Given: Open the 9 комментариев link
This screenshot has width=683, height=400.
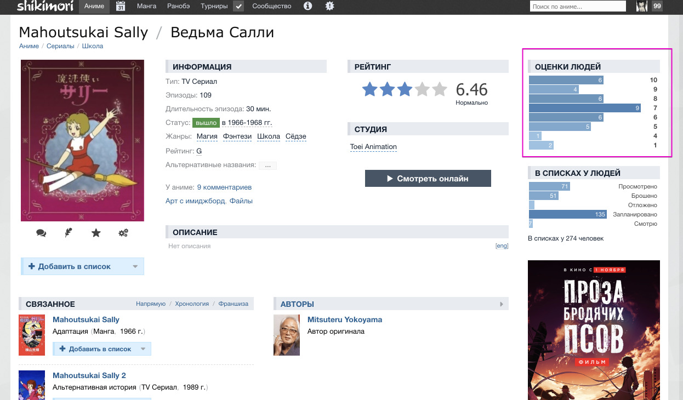Looking at the screenshot, I should pyautogui.click(x=224, y=187).
